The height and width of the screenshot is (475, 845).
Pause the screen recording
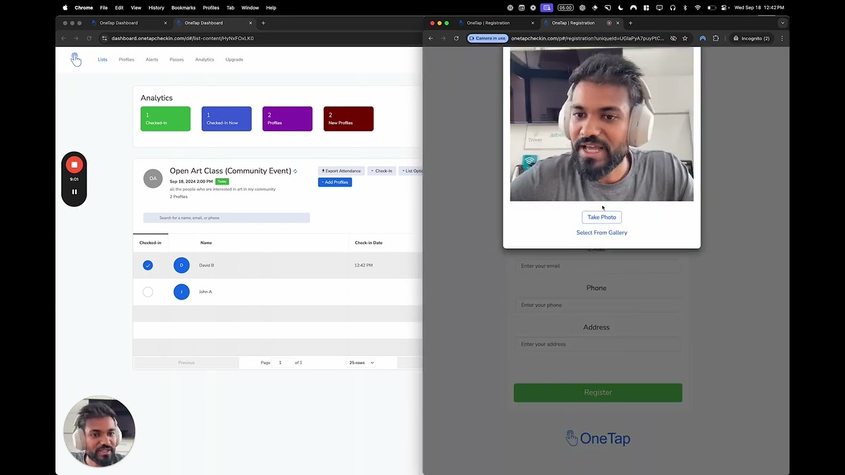74,192
